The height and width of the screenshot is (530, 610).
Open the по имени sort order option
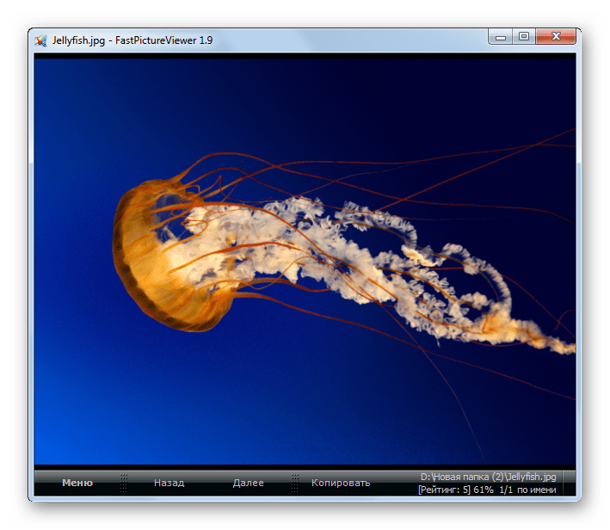pyautogui.click(x=538, y=490)
